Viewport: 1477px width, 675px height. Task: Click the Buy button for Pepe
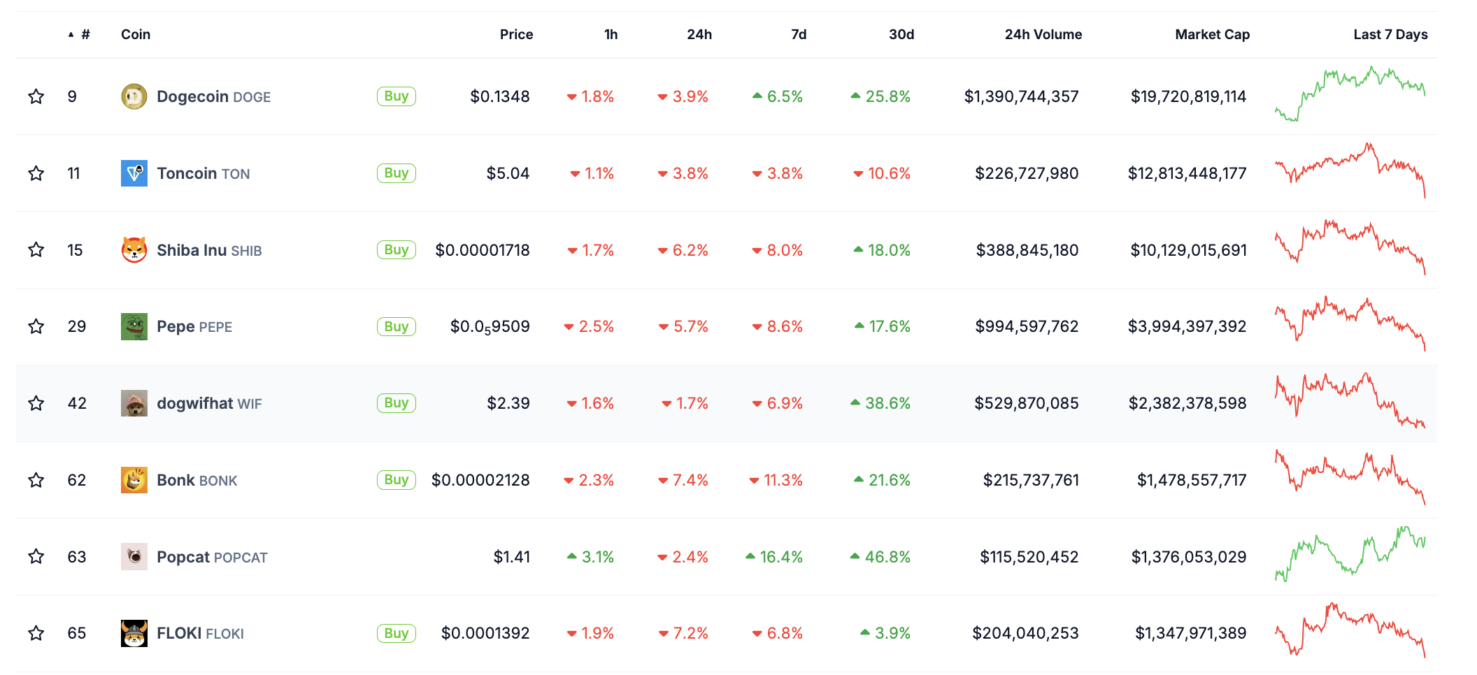(397, 326)
